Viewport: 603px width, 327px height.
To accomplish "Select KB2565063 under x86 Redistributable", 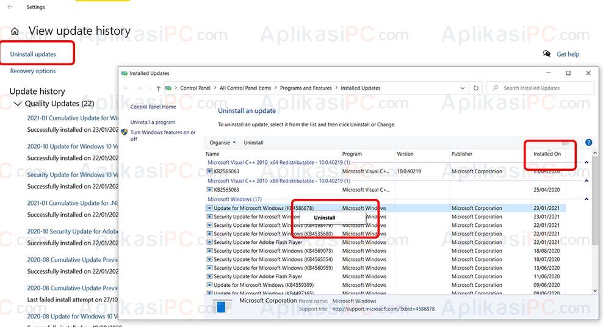I will [385, 190].
